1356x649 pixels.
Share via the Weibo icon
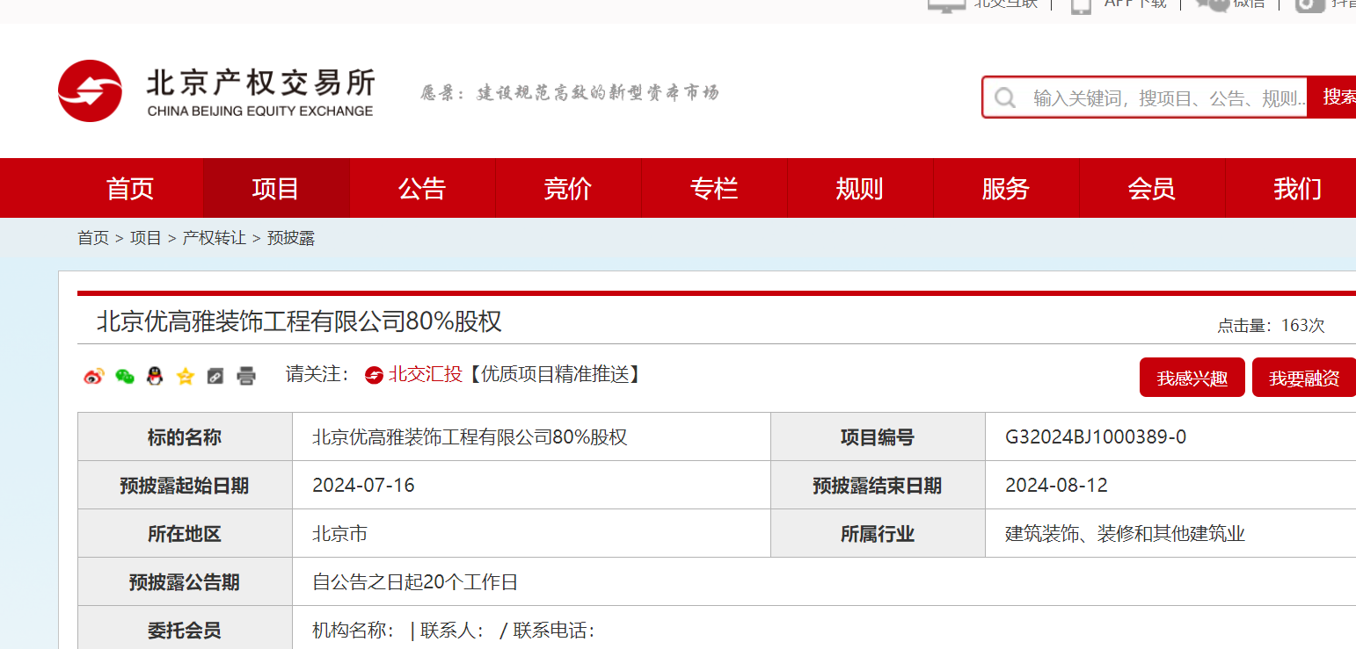coord(94,376)
